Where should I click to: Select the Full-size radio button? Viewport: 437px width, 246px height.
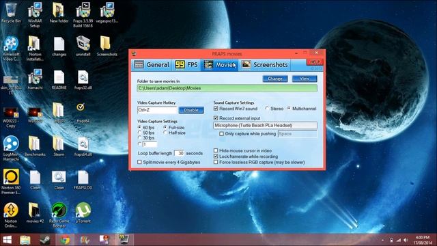[165, 128]
